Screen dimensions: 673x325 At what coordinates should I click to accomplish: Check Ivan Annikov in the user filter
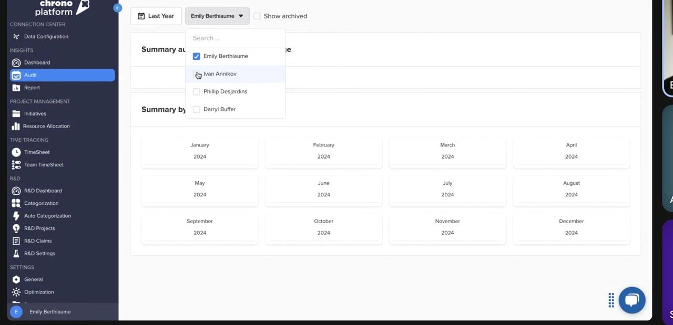(x=196, y=74)
